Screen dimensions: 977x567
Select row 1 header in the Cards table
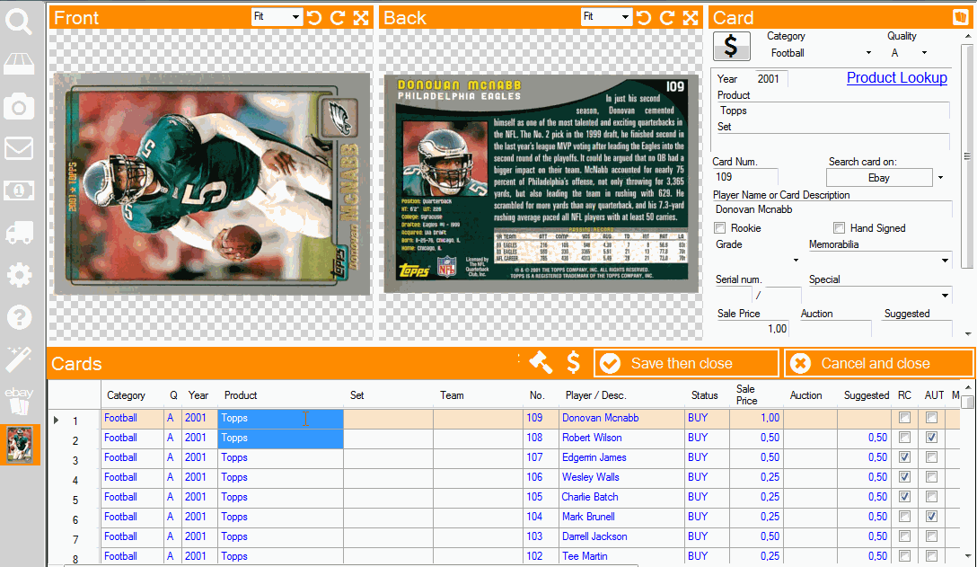tap(75, 421)
